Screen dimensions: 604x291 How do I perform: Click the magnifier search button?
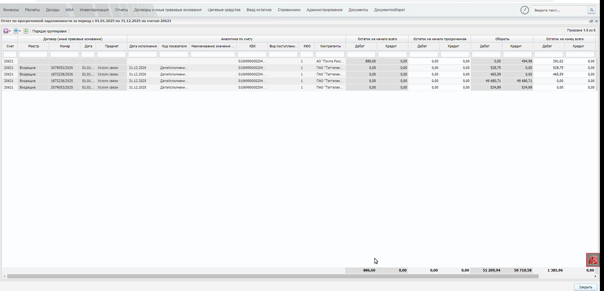[591, 10]
